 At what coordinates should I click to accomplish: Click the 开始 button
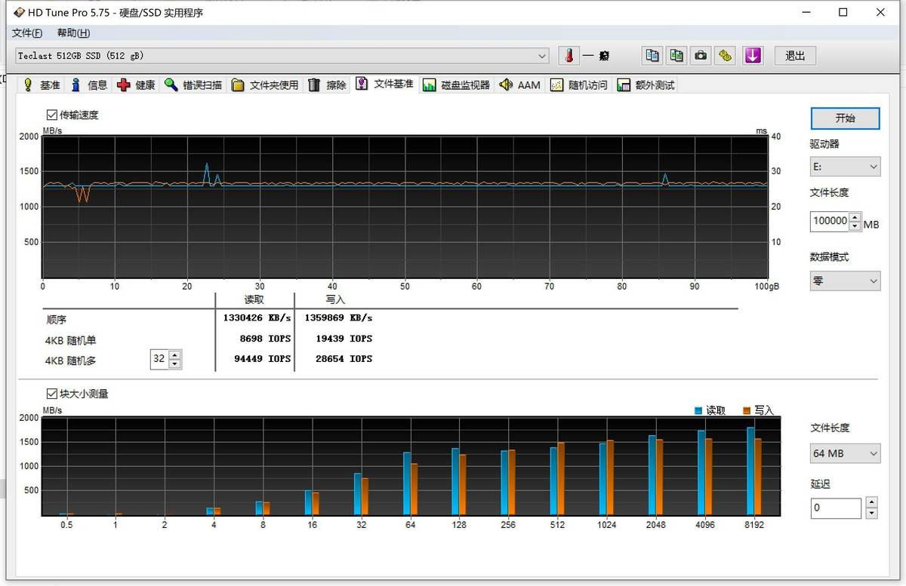(846, 118)
